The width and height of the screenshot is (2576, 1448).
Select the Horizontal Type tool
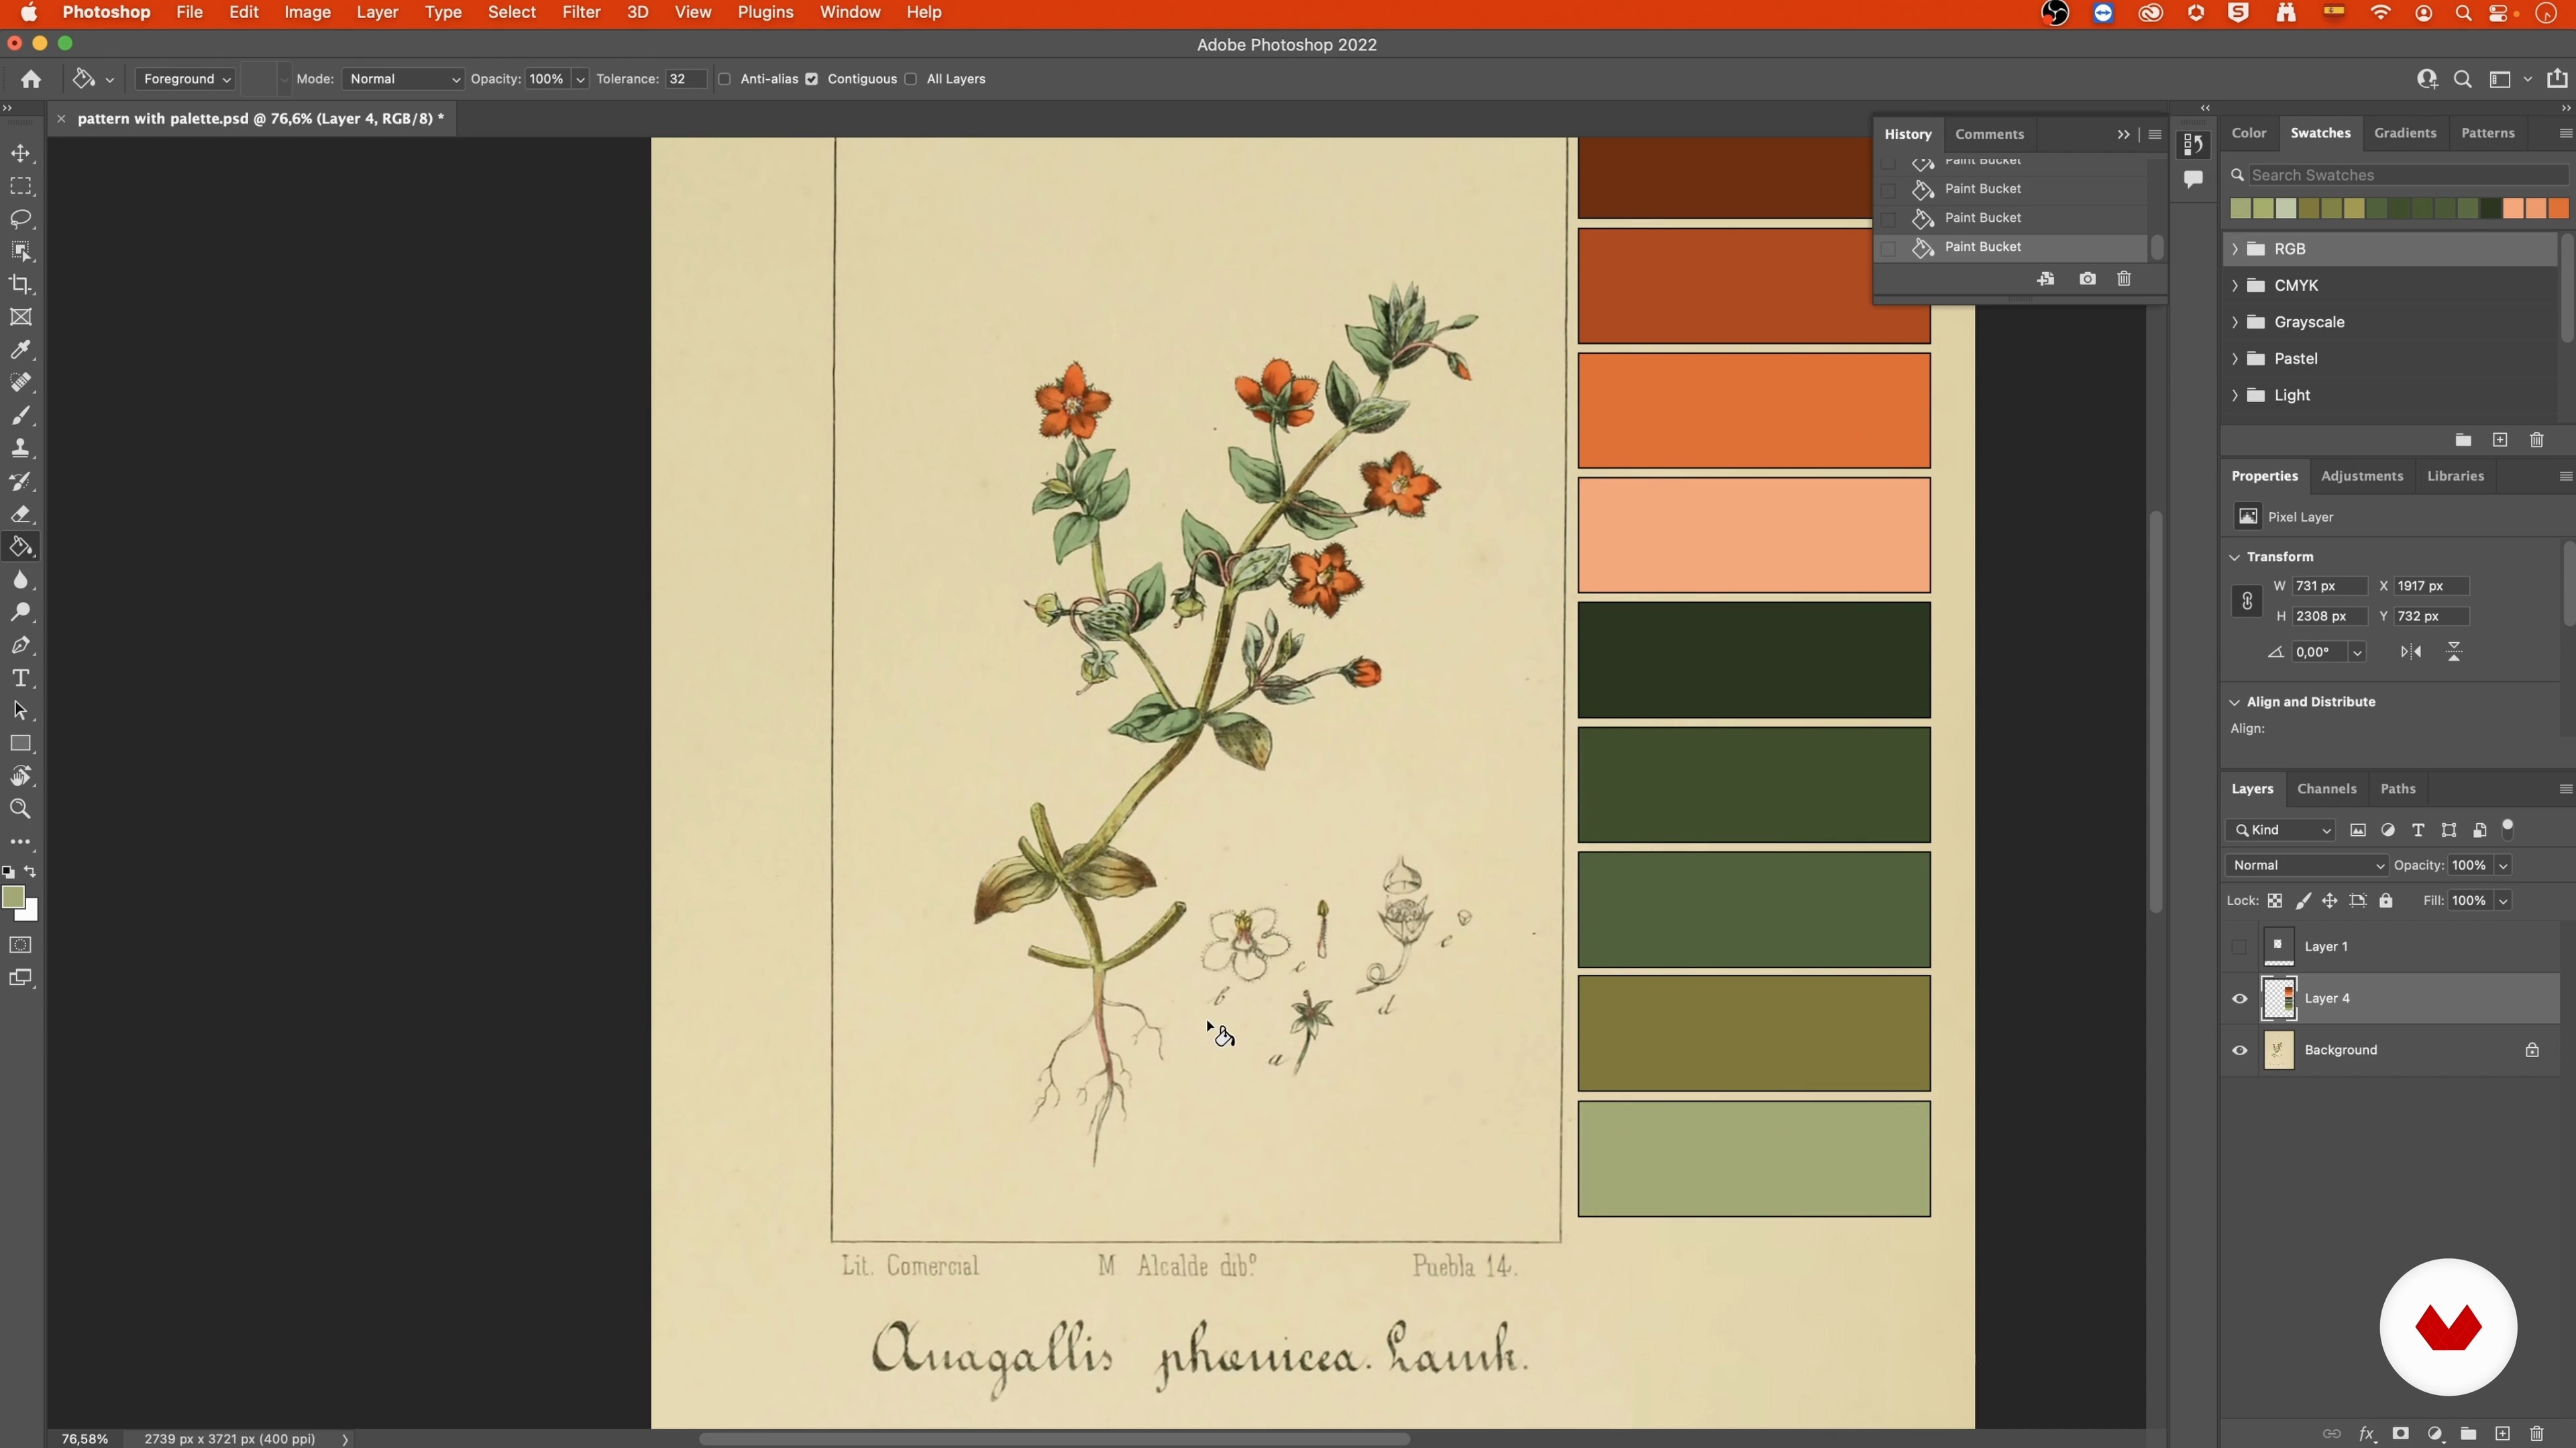click(x=21, y=678)
